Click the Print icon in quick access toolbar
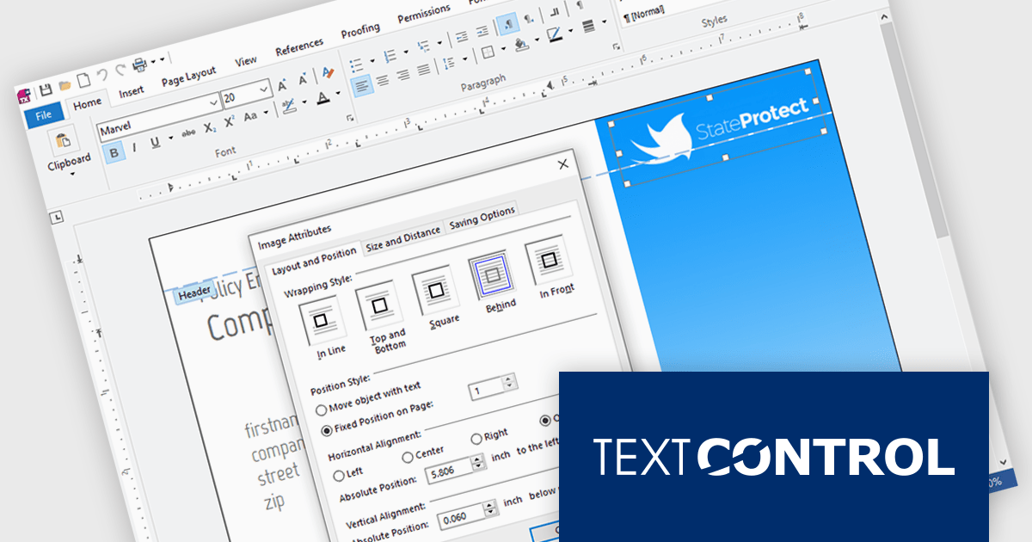 click(x=140, y=66)
